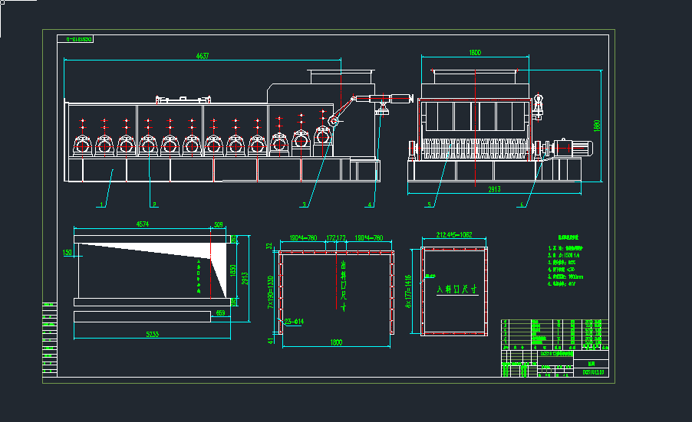Select part callout number 2

pos(154,204)
